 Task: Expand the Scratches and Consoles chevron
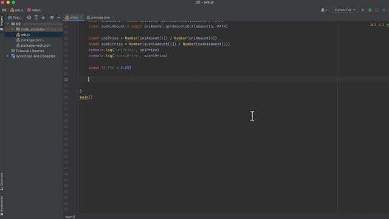tap(7, 56)
